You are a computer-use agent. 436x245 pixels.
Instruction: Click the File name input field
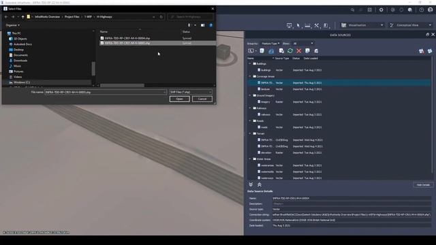click(x=106, y=92)
